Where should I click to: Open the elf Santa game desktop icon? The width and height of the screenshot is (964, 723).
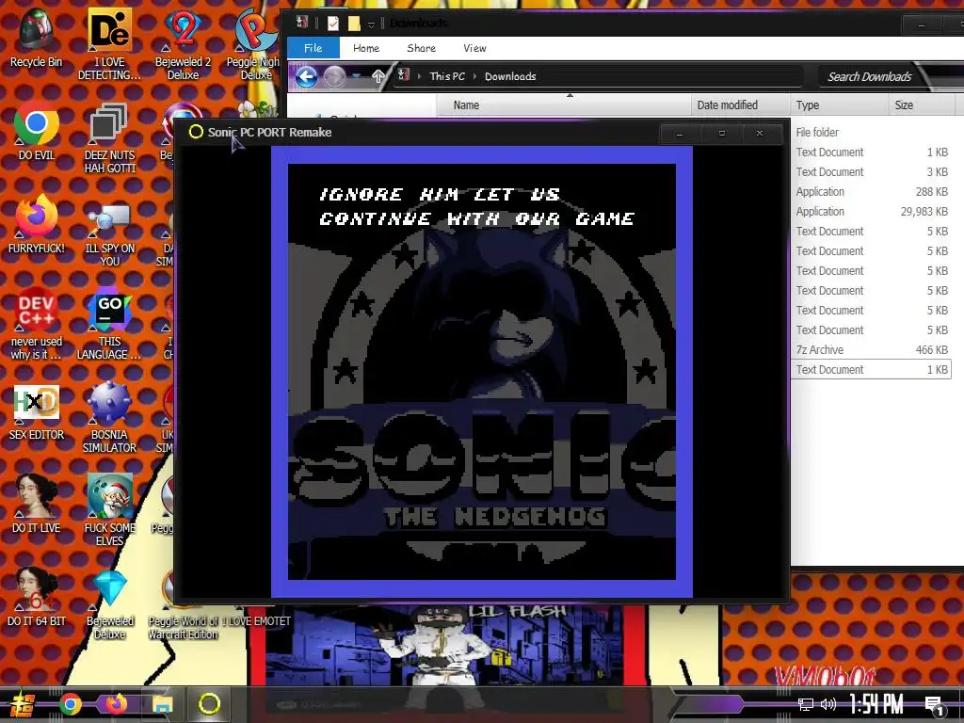click(109, 510)
